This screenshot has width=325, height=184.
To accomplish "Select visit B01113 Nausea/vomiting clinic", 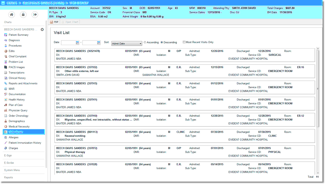I will click(185, 136).
